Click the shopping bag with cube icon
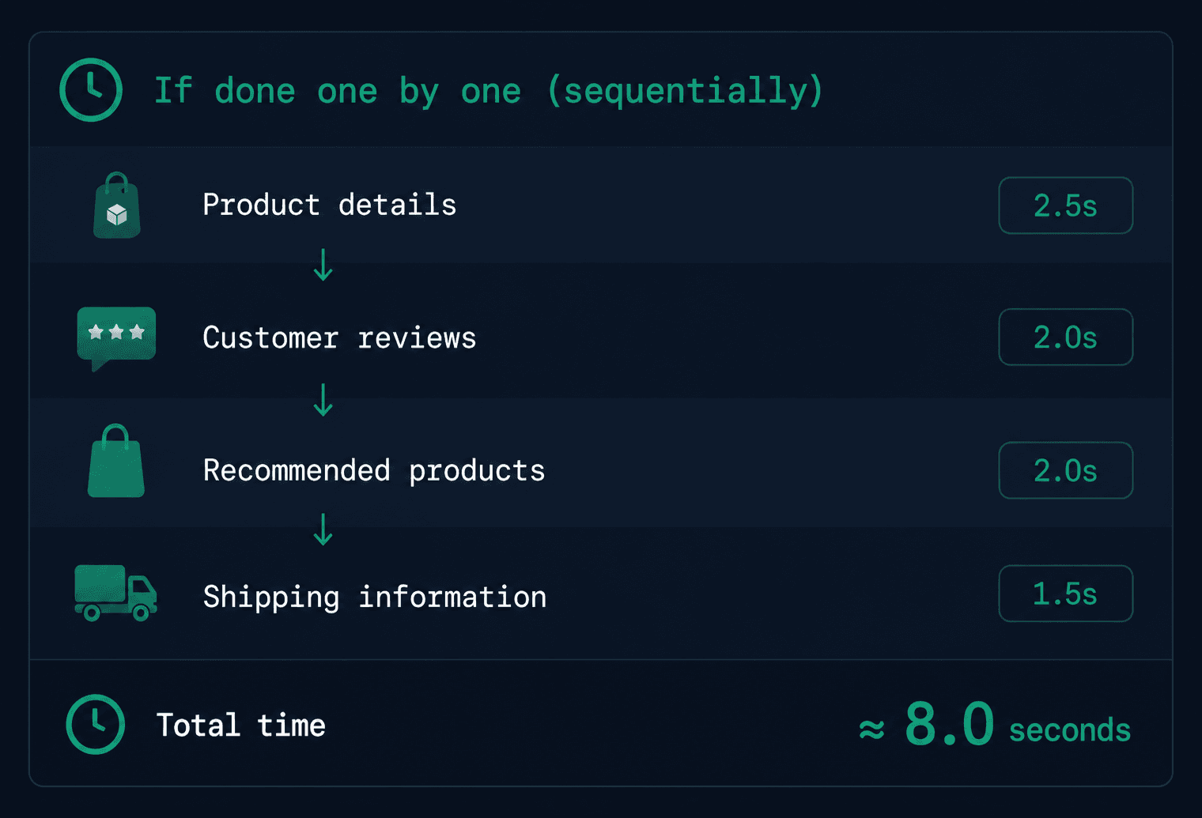This screenshot has height=818, width=1202. click(117, 205)
